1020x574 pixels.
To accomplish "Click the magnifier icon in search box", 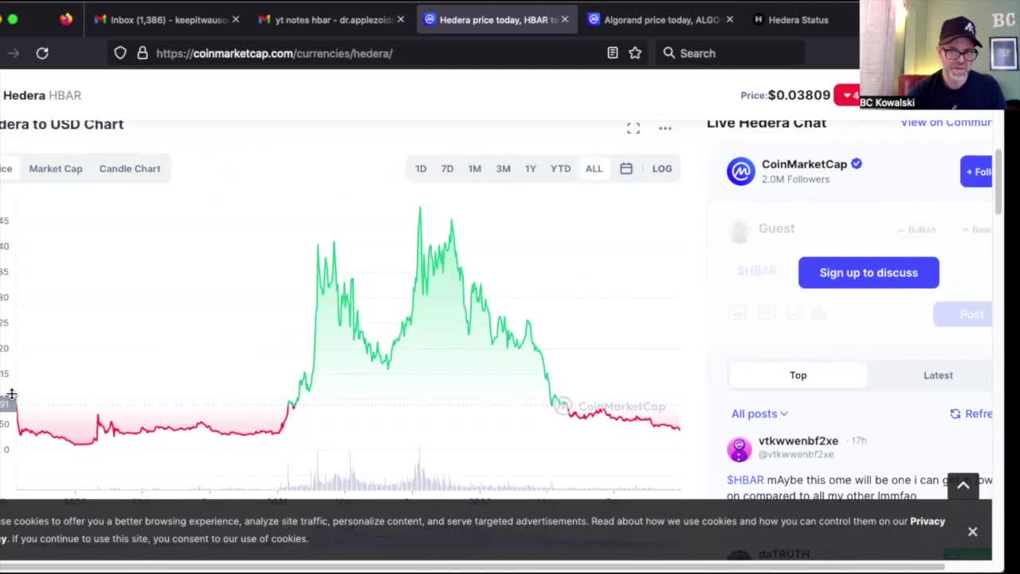I will pos(669,53).
